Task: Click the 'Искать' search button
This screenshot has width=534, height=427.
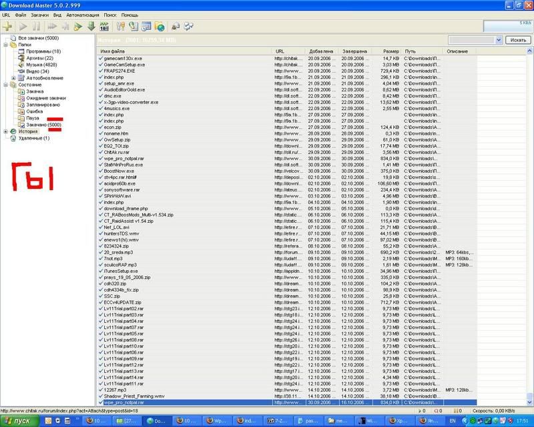Action: (x=518, y=40)
